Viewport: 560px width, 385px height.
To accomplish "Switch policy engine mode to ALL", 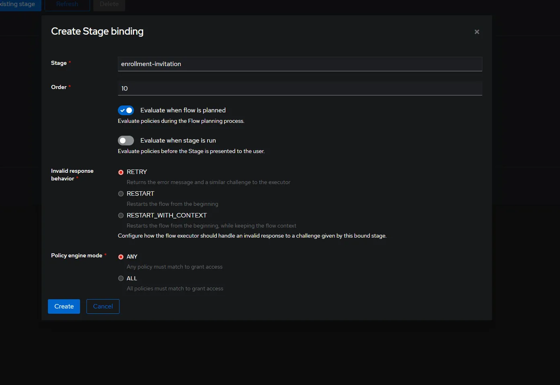I will click(x=121, y=278).
